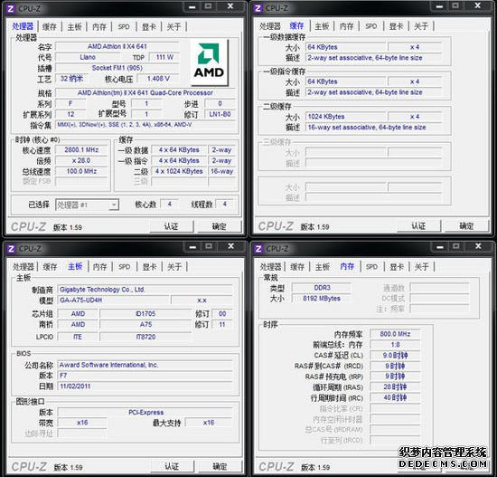Click the graphic interface version PCI-Express
The image size is (497, 477).
click(x=145, y=413)
